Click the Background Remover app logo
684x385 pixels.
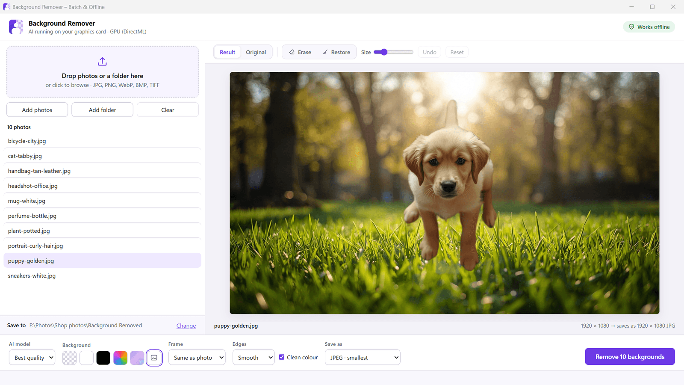pyautogui.click(x=16, y=27)
